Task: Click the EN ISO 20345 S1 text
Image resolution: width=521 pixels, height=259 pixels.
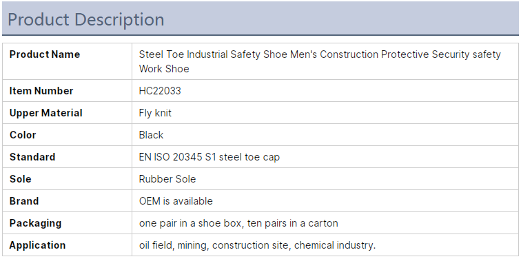Action: pyautogui.click(x=177, y=157)
